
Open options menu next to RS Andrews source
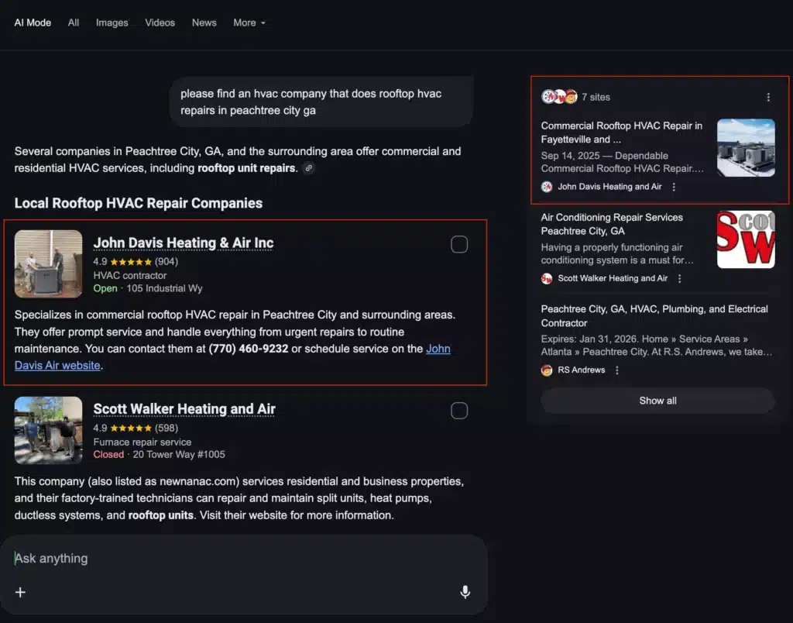(x=617, y=370)
